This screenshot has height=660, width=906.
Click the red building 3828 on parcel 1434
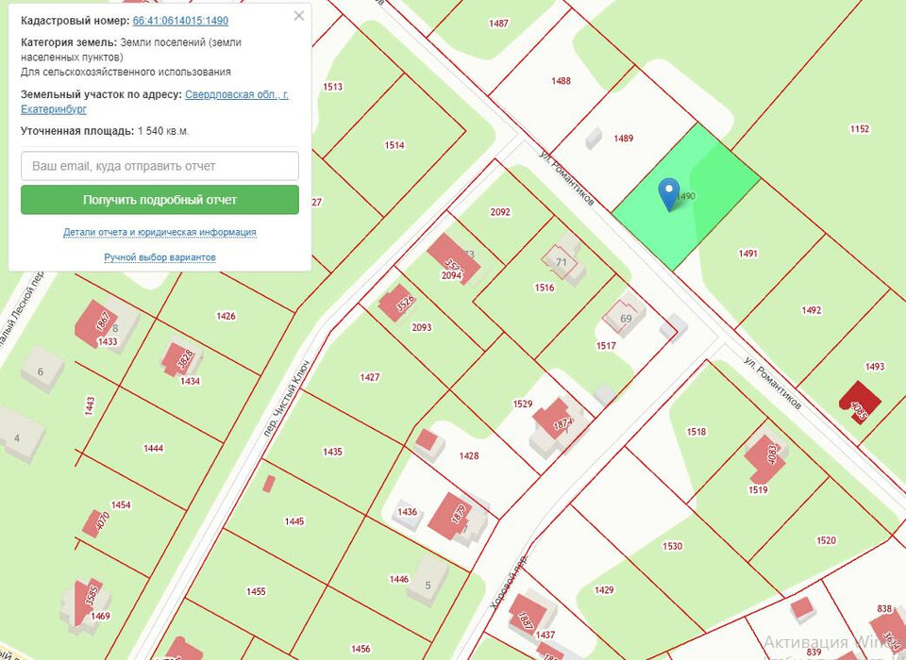178,360
